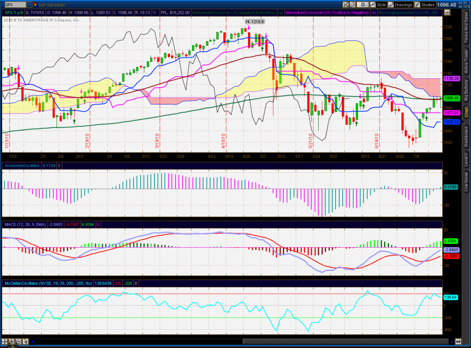Open the Studies menu
Viewport: 471px width, 348px height.
pyautogui.click(x=425, y=5)
